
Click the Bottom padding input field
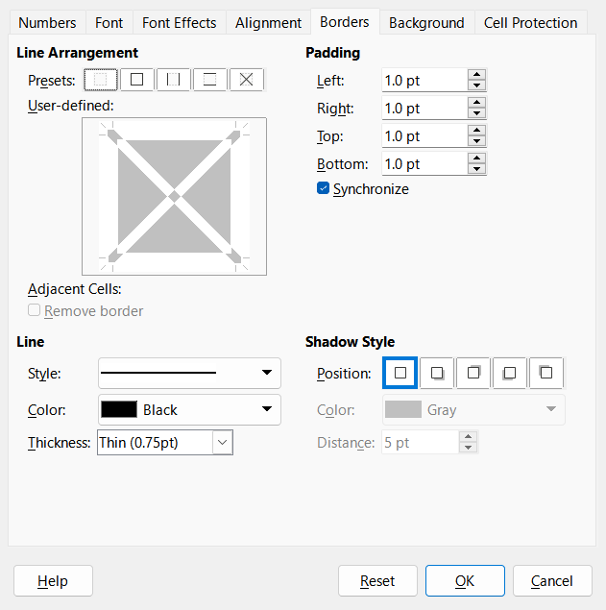click(x=424, y=164)
